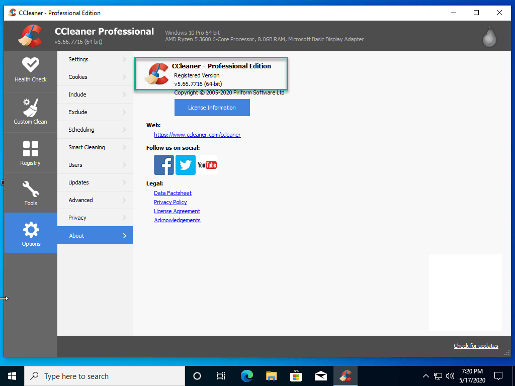
Task: Open Users options page
Action: tap(95, 165)
